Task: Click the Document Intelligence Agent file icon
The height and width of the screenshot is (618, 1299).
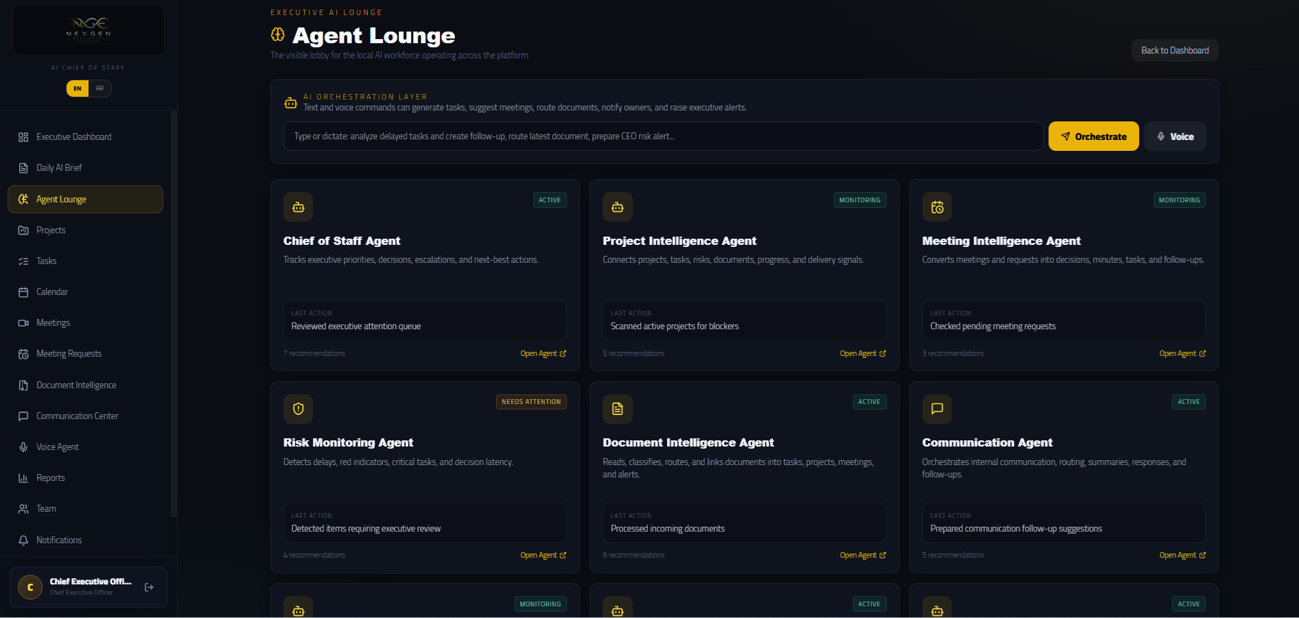Action: click(617, 409)
